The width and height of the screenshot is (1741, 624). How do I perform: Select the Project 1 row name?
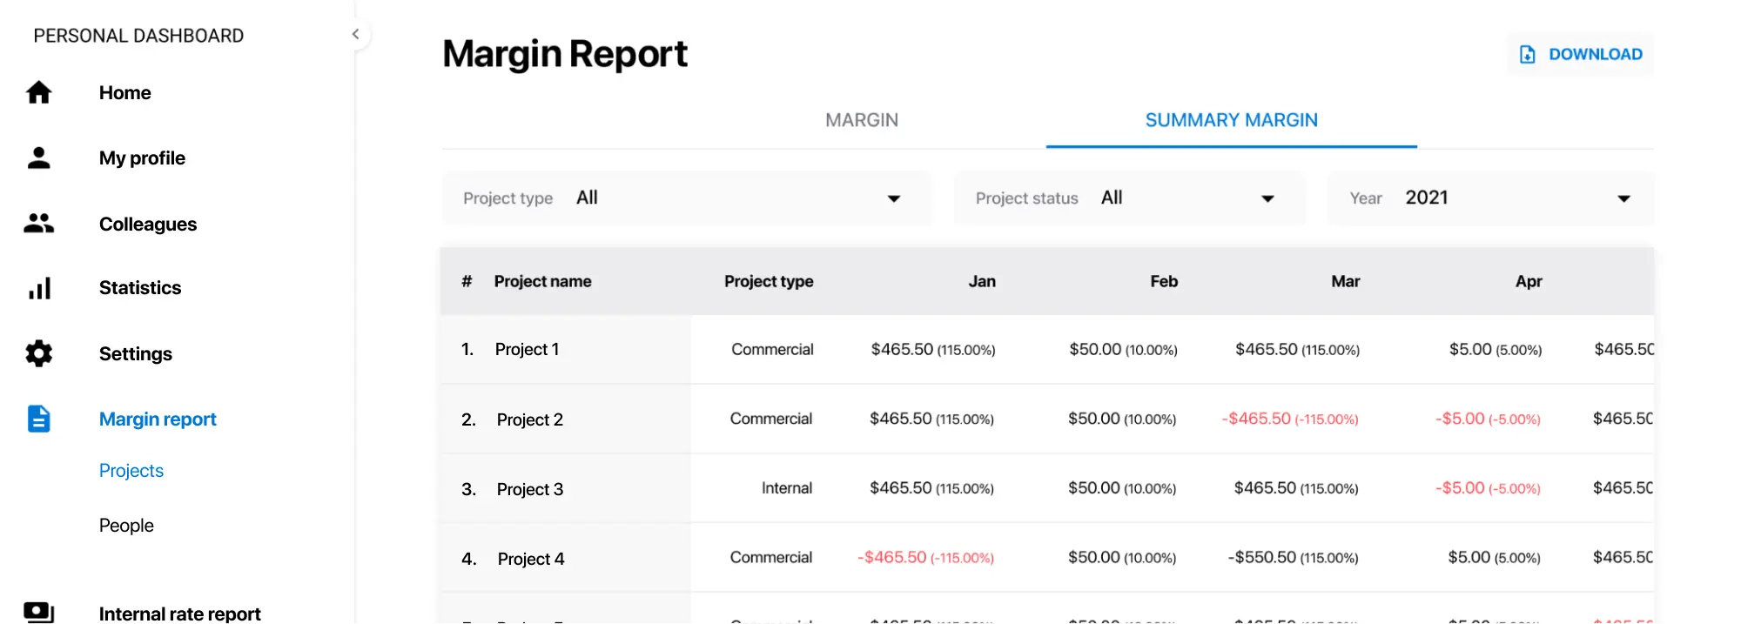(527, 349)
